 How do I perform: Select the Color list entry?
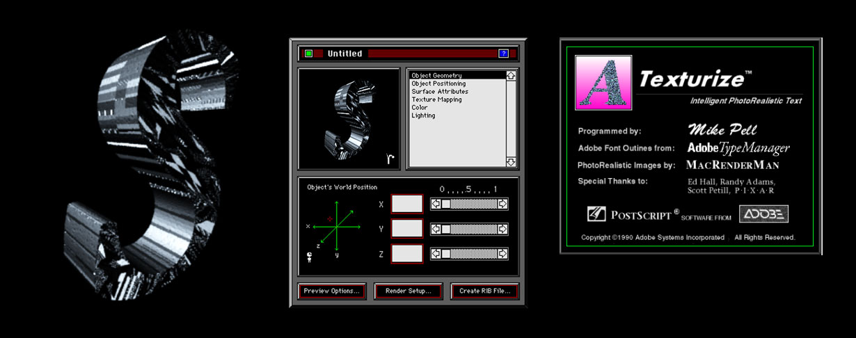click(420, 108)
